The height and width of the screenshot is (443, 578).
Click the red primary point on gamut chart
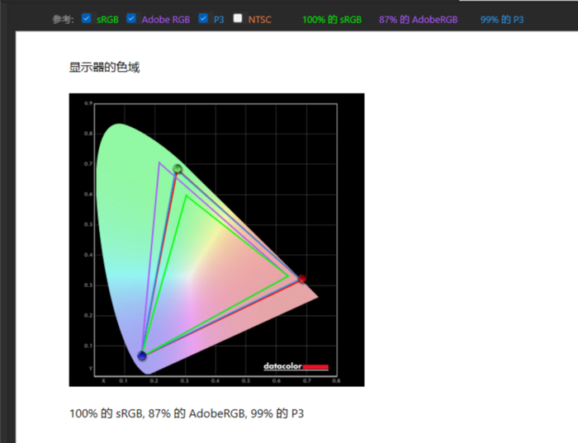coord(302,278)
